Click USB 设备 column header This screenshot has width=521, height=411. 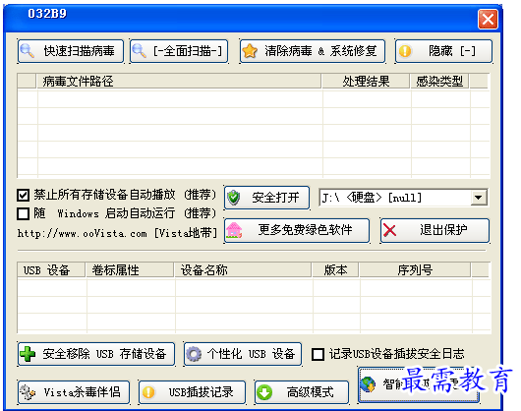pyautogui.click(x=51, y=270)
